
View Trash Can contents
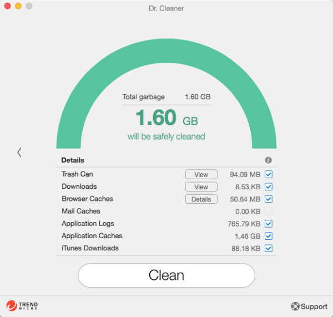pos(201,174)
